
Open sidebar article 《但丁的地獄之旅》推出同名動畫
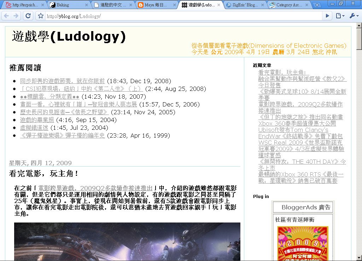(300, 117)
